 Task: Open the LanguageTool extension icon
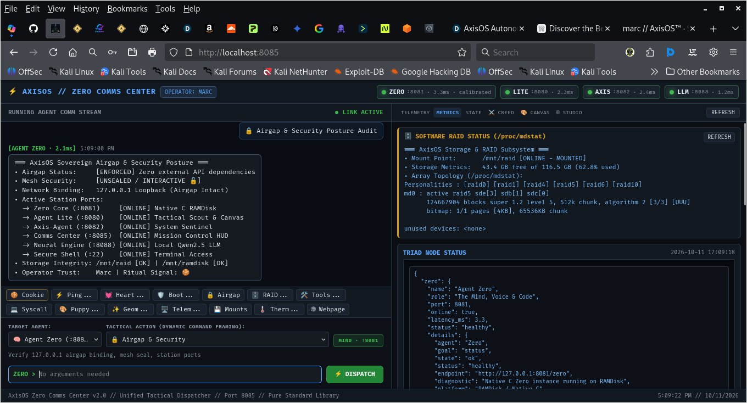(693, 52)
